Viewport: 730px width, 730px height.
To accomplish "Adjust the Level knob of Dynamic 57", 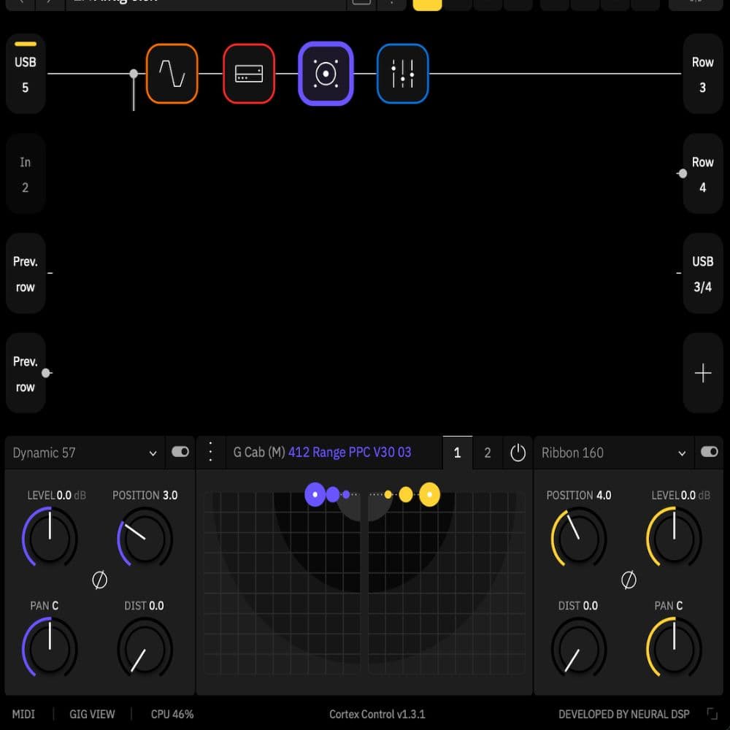I will click(49, 538).
